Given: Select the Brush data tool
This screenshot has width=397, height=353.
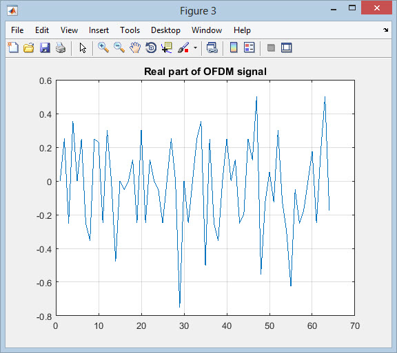Looking at the screenshot, I should (x=183, y=47).
